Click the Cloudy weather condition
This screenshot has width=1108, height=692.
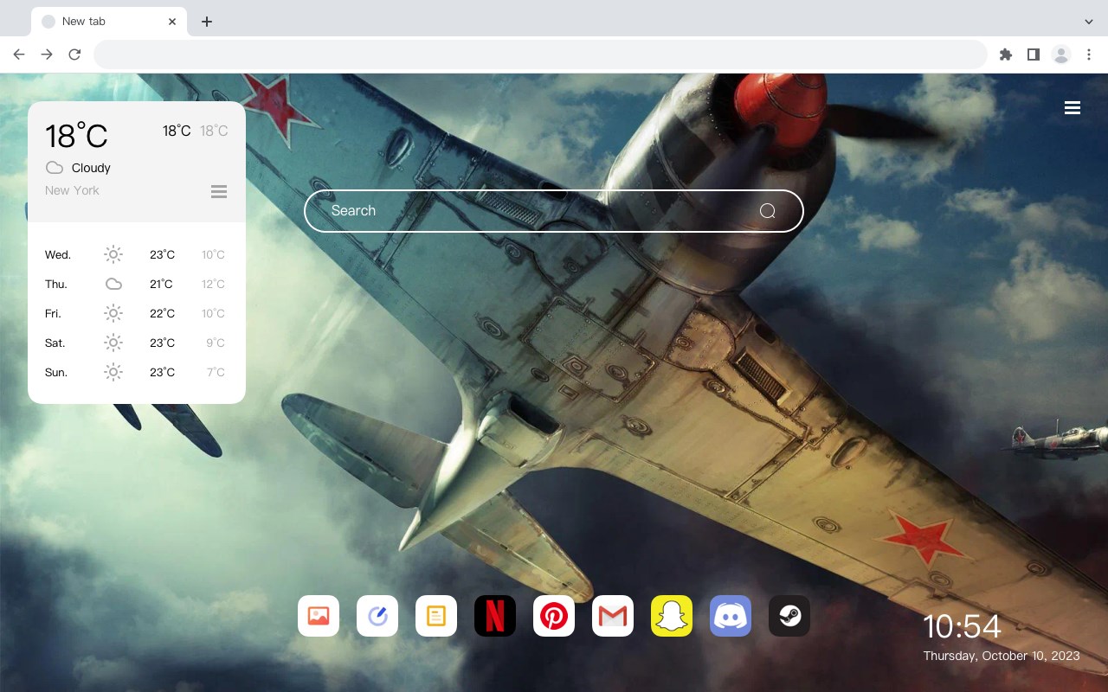(91, 168)
